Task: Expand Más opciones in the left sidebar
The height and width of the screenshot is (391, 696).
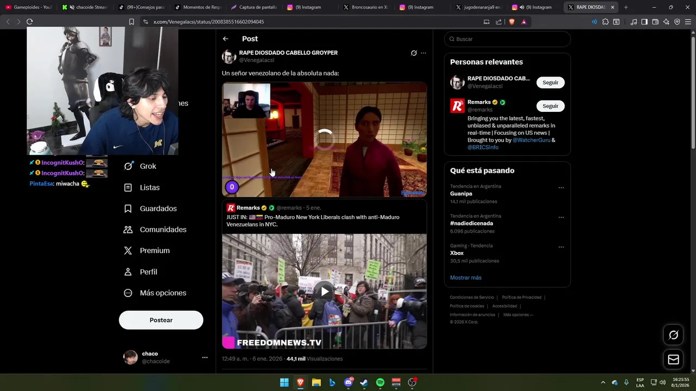Action: click(x=156, y=293)
